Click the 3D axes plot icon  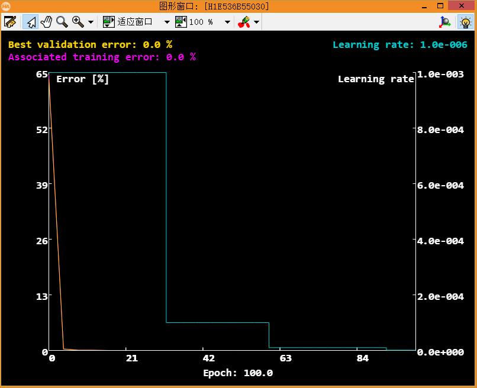(445, 22)
